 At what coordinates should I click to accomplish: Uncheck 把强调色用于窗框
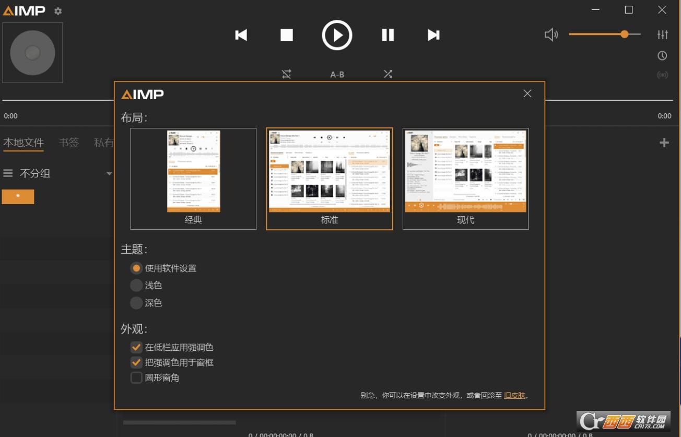[x=136, y=362]
